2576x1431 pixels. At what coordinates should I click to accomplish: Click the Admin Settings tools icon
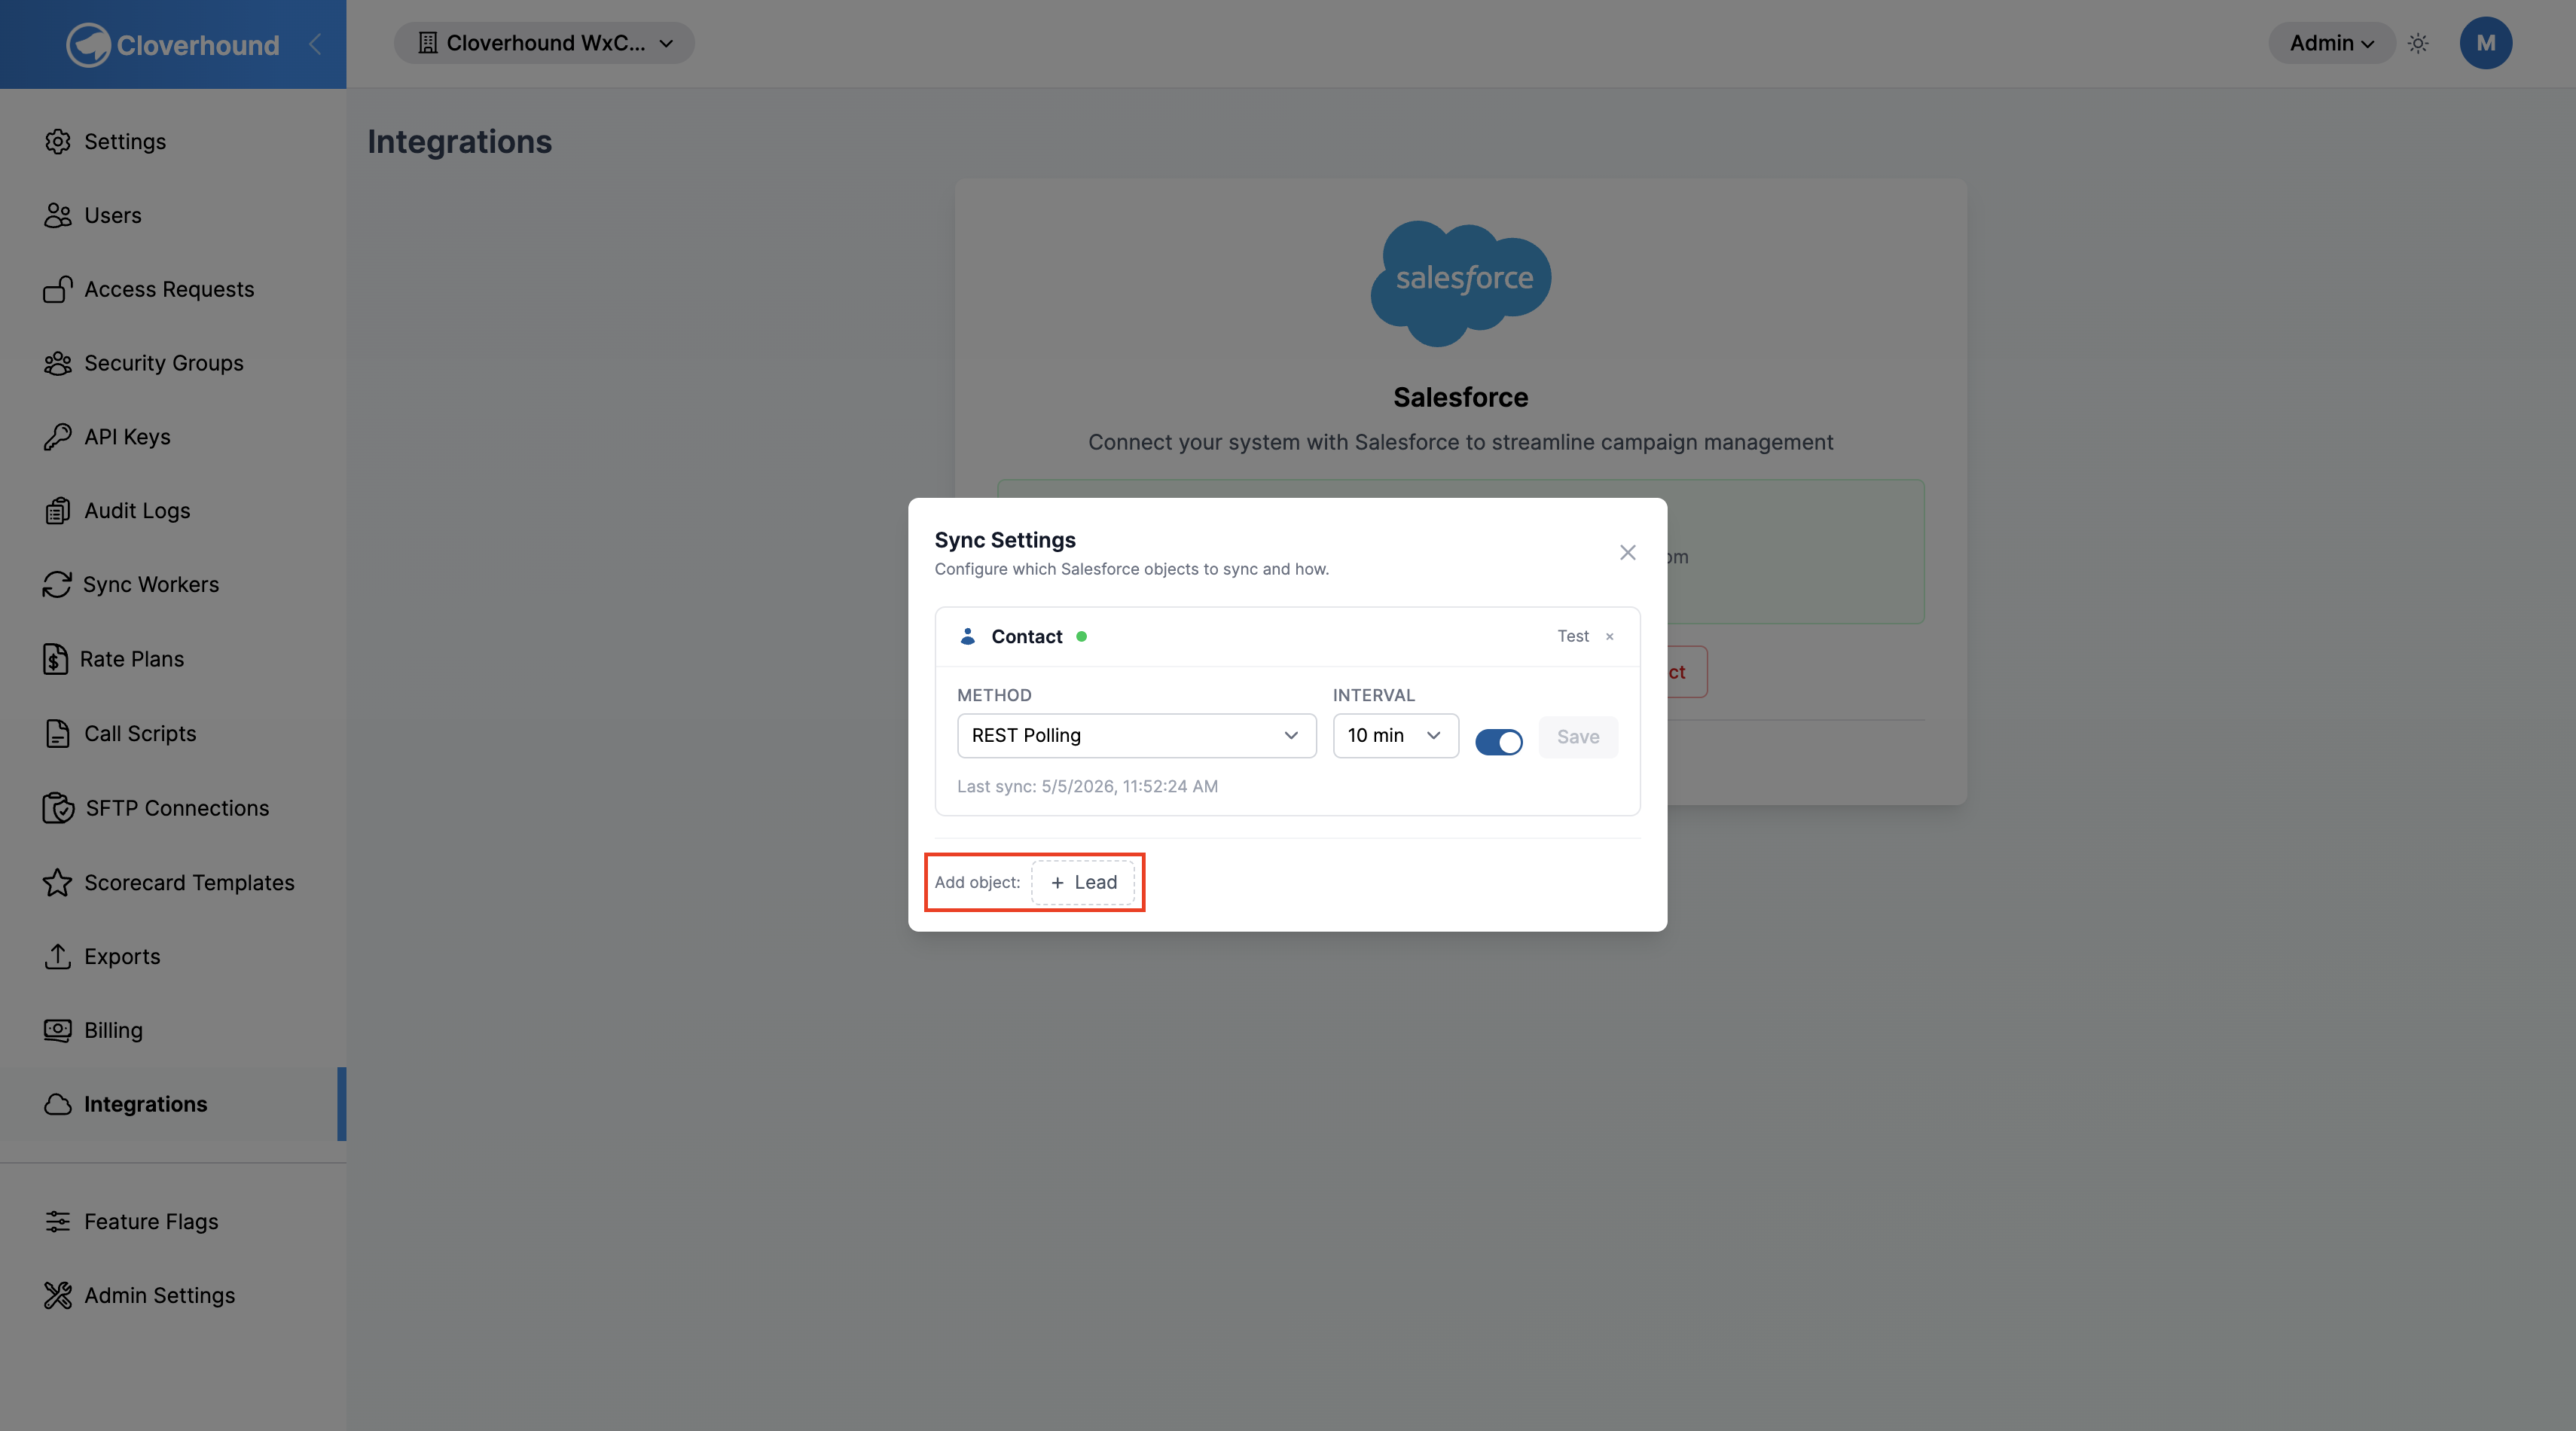pyautogui.click(x=58, y=1295)
